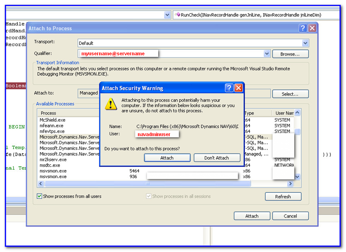Open the Transport dropdown
Image resolution: width=346 pixels, height=252 pixels.
click(306, 43)
